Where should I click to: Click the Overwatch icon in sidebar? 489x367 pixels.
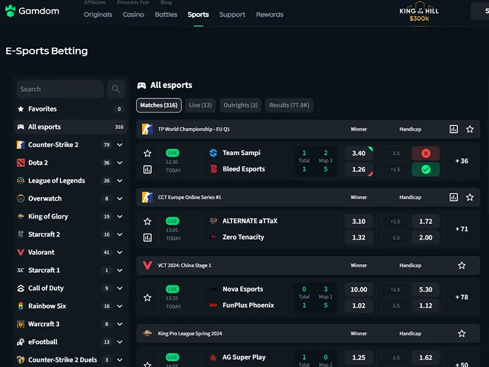tap(21, 198)
